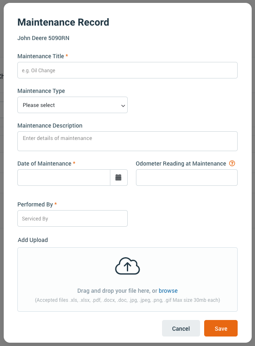
Task: Save the maintenance record
Action: (221, 328)
